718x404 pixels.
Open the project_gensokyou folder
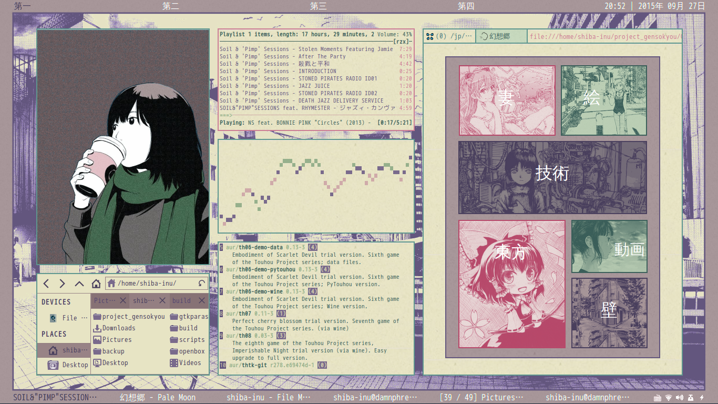tap(129, 316)
